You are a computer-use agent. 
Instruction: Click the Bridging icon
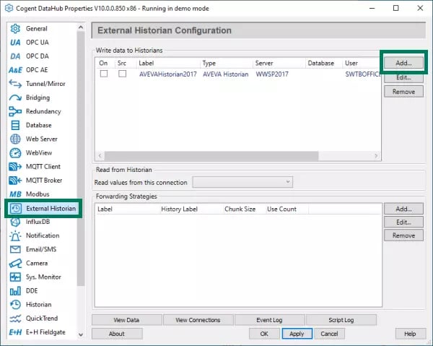tap(15, 98)
